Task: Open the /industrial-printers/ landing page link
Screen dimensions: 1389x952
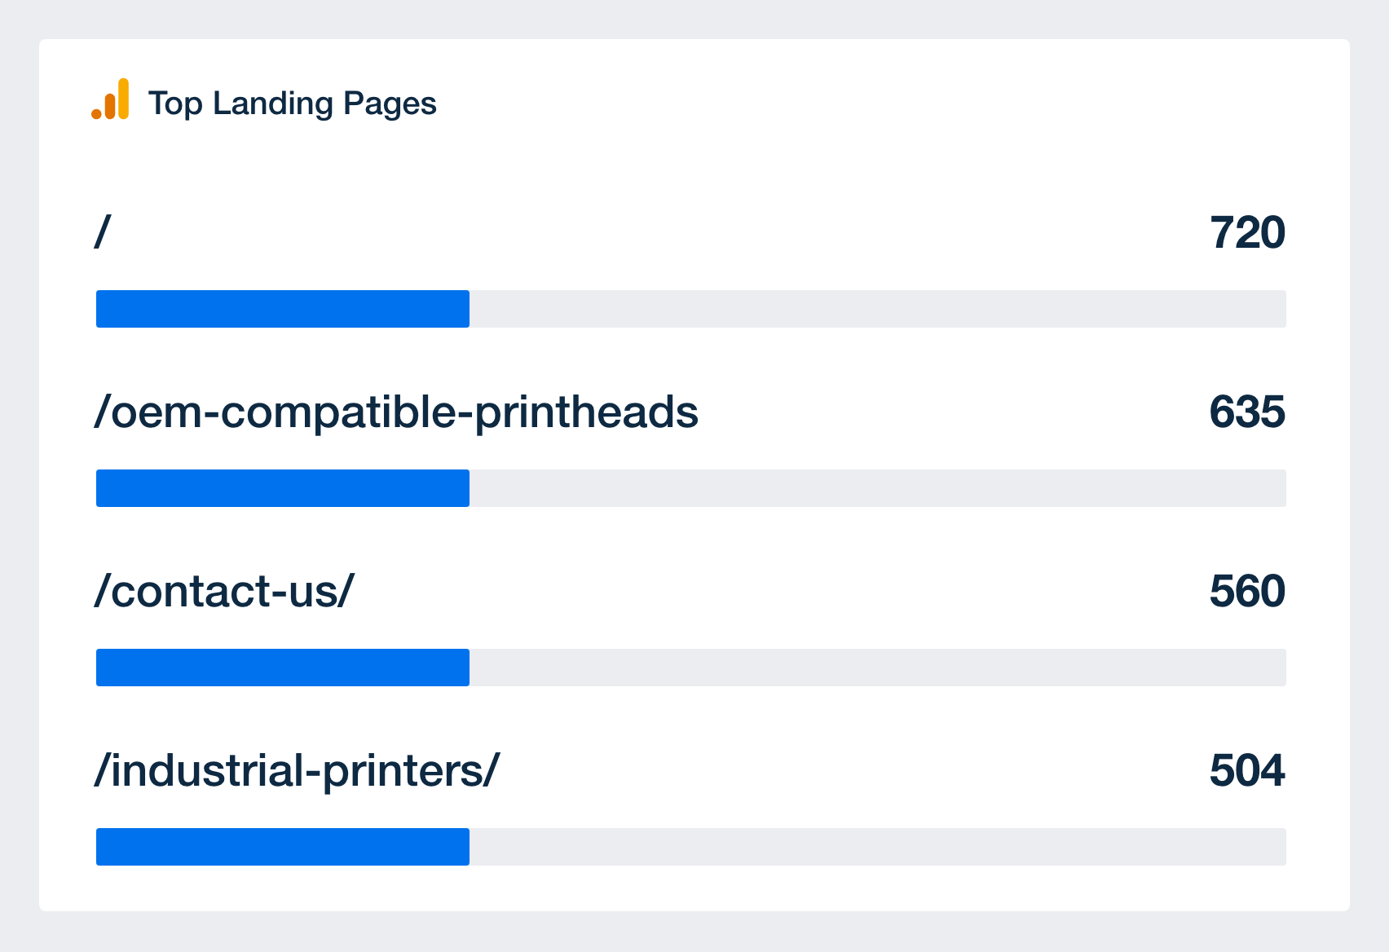Action: coord(297,770)
